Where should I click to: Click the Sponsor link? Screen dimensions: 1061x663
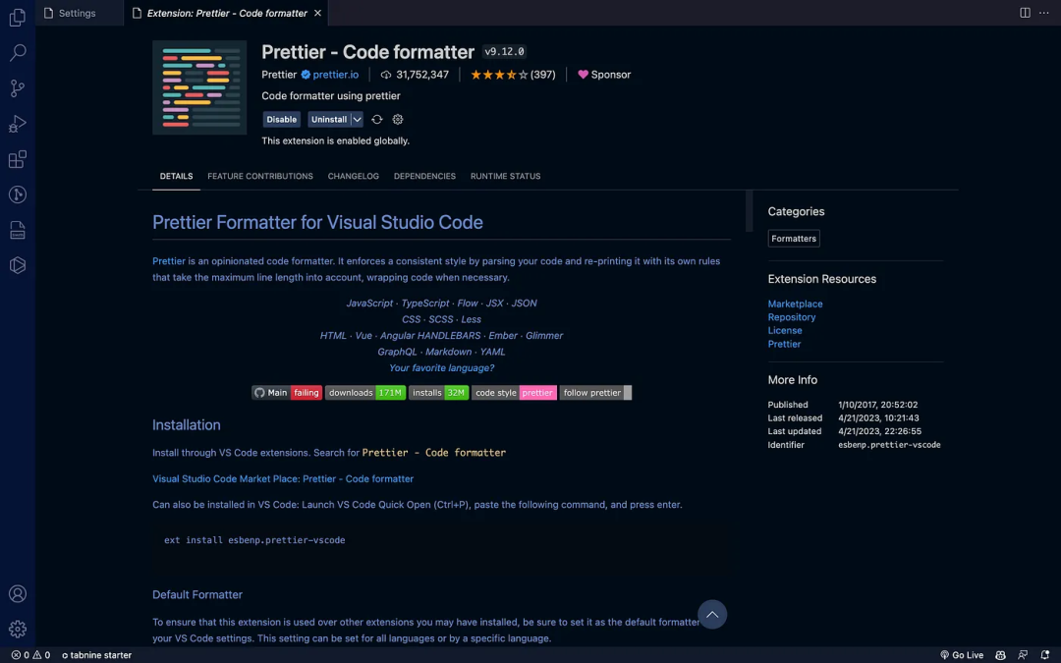point(604,75)
